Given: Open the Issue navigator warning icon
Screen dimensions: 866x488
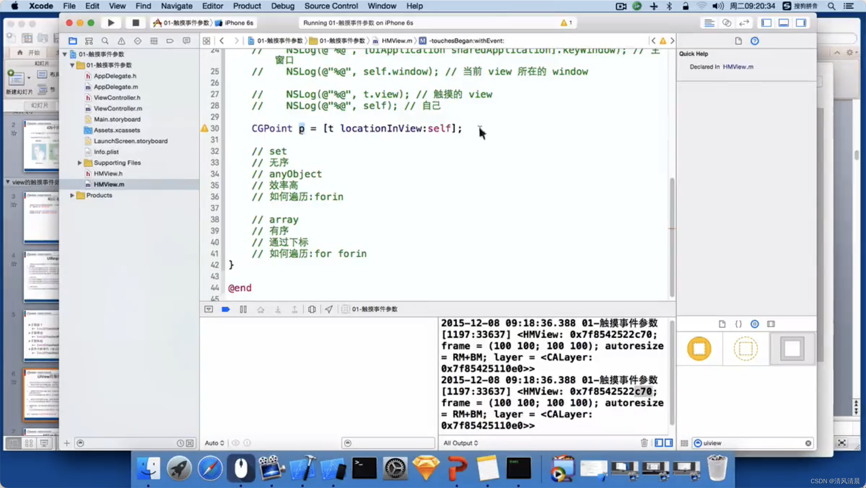Looking at the screenshot, I should click(121, 41).
